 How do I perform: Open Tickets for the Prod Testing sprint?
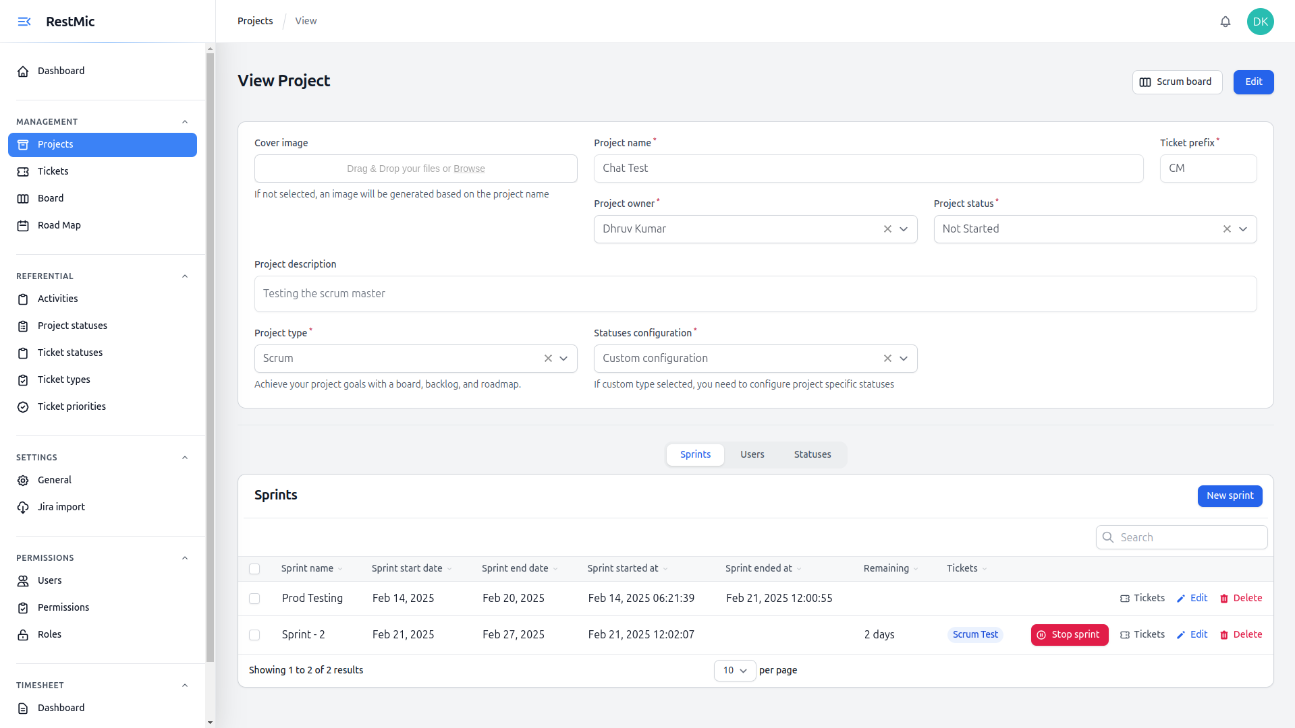1142,598
